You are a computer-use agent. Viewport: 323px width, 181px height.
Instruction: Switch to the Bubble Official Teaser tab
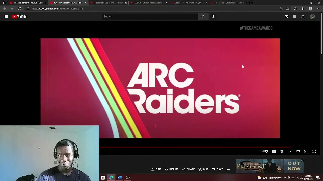pyautogui.click(x=148, y=3)
